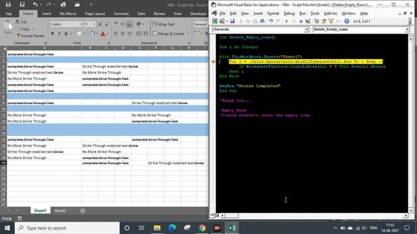The image size is (417, 234).
Task: Click the View Microsoft Excel icon in VBA toolbar
Action: click(x=214, y=21)
